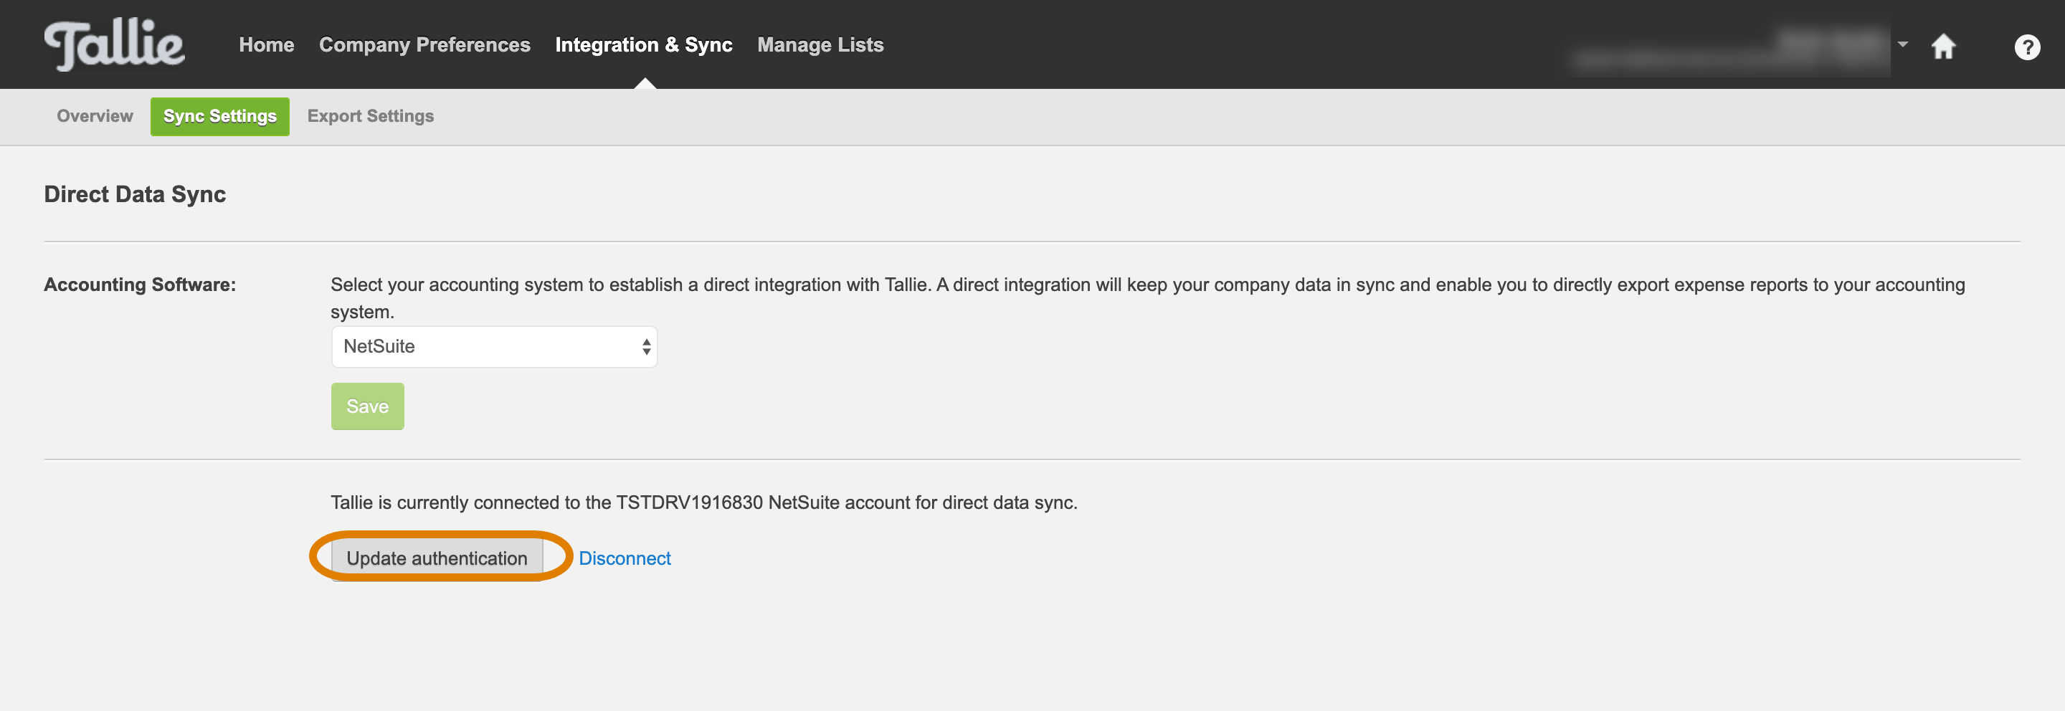The height and width of the screenshot is (711, 2065).
Task: Select Integration & Sync menu
Action: click(x=644, y=45)
